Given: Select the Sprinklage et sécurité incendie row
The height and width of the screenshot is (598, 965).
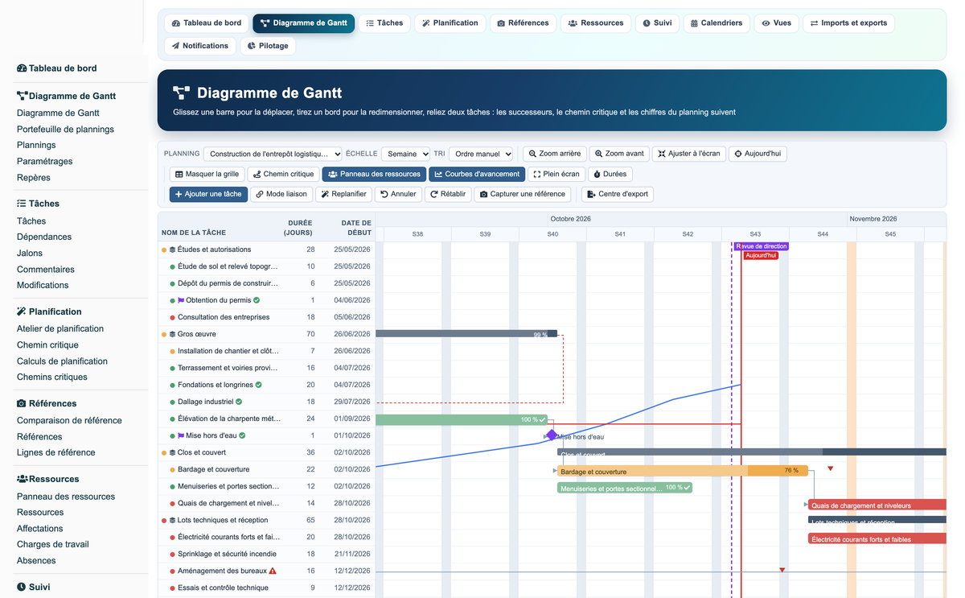Looking at the screenshot, I should point(266,554).
